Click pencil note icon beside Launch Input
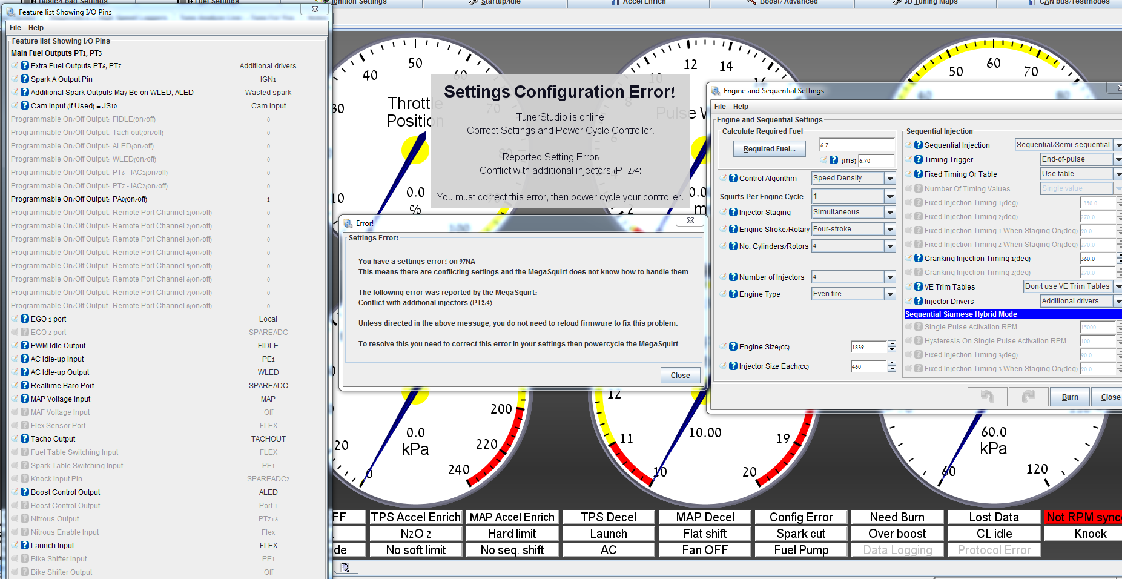Screen dimensions: 1122x579 point(15,545)
